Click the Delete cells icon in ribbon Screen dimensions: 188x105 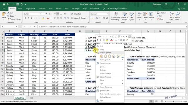click(145, 14)
